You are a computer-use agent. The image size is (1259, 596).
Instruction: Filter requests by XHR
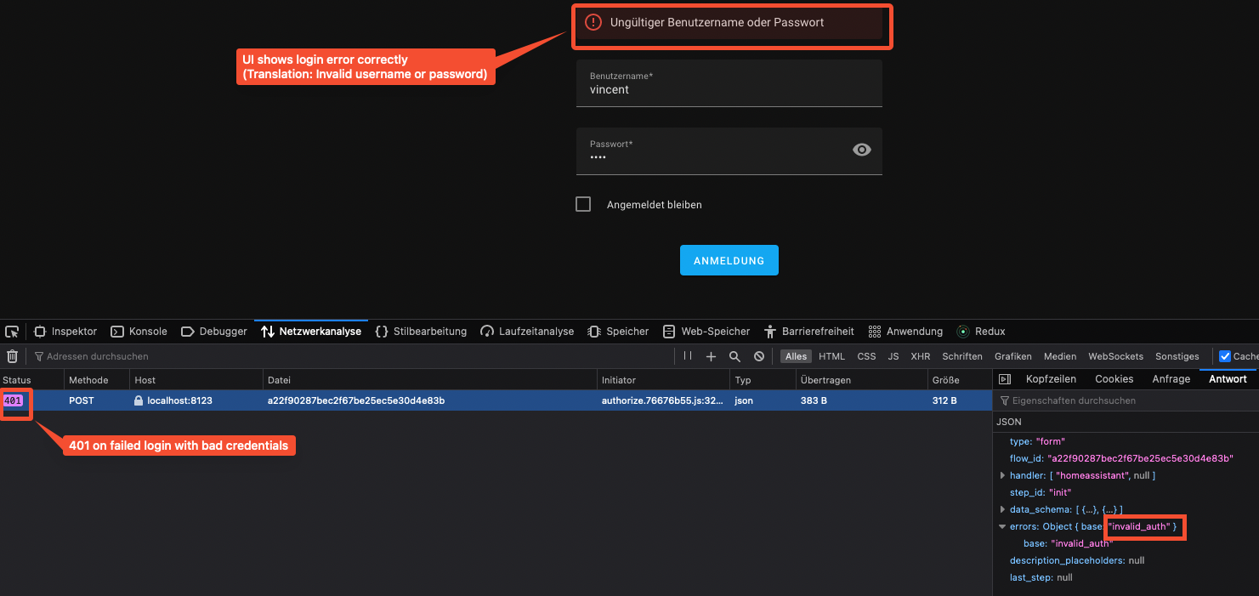pos(921,356)
